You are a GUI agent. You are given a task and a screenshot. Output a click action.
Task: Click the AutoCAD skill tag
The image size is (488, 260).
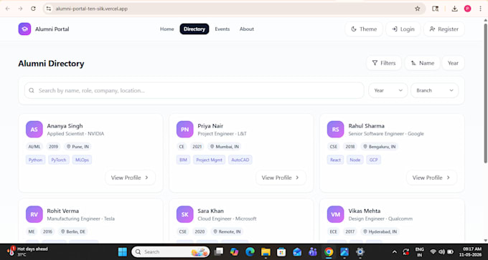click(240, 160)
